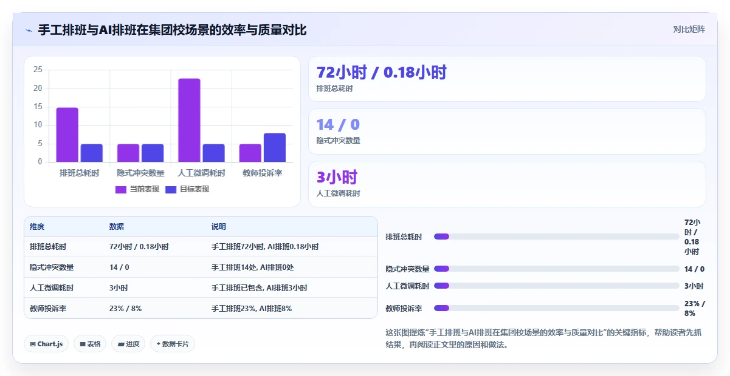Click table cell 手工排班72小时, AI排班0.18小时
730x376 pixels.
point(265,247)
